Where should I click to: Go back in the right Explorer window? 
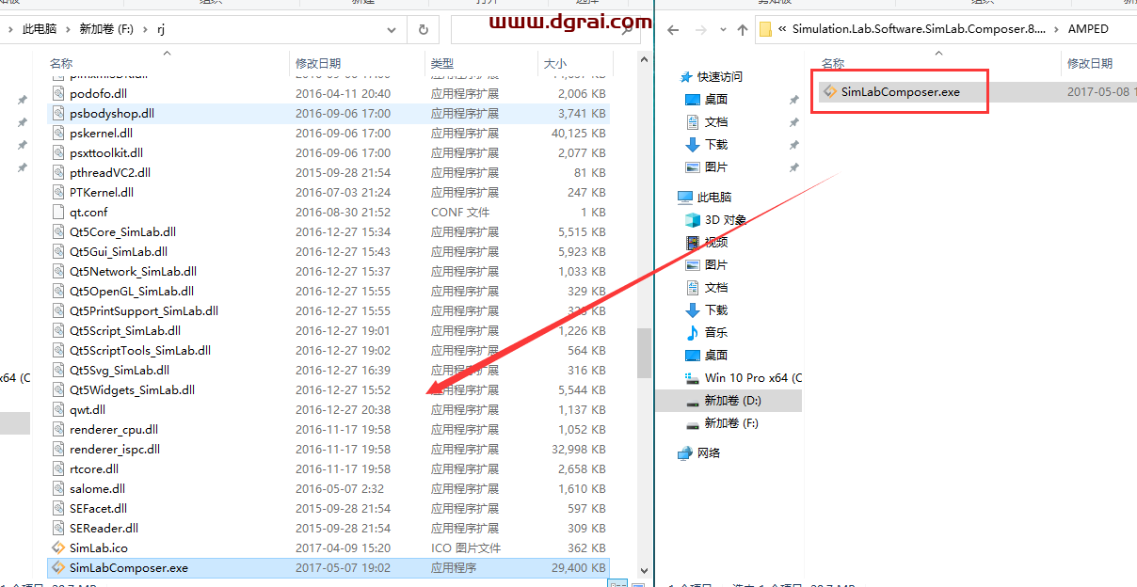(673, 30)
